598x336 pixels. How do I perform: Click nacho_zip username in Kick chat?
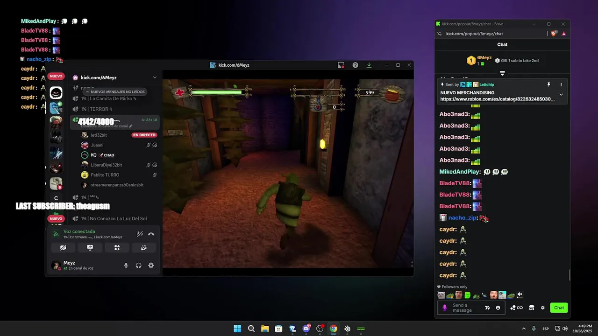(463, 217)
